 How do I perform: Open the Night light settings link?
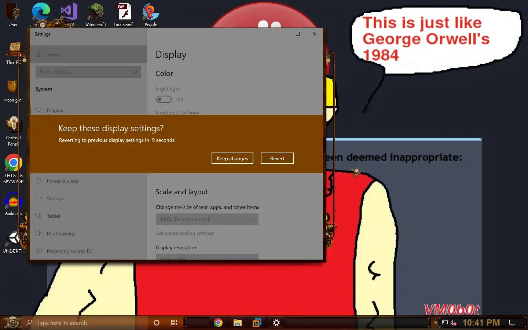click(177, 113)
